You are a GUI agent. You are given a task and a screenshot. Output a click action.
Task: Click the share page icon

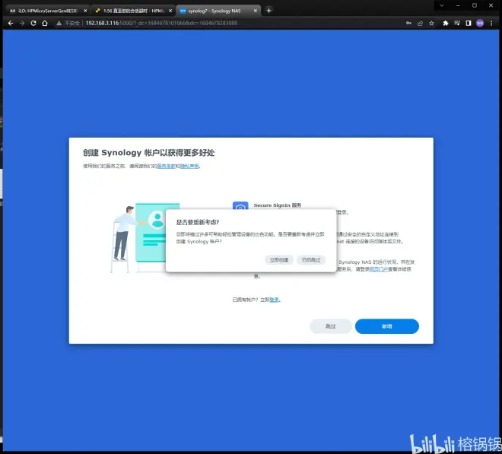tap(420, 23)
